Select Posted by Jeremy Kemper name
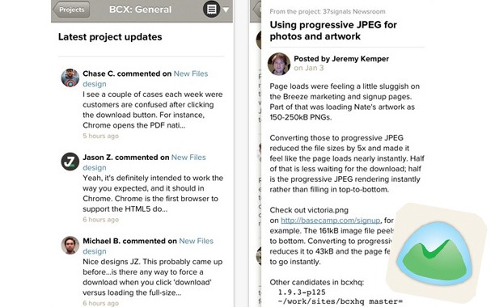Viewport: 491px width, 307px height. [341, 59]
